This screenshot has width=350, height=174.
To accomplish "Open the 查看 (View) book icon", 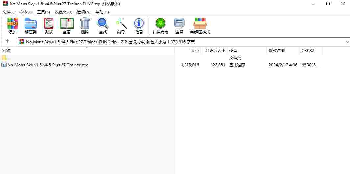I will click(x=67, y=23).
